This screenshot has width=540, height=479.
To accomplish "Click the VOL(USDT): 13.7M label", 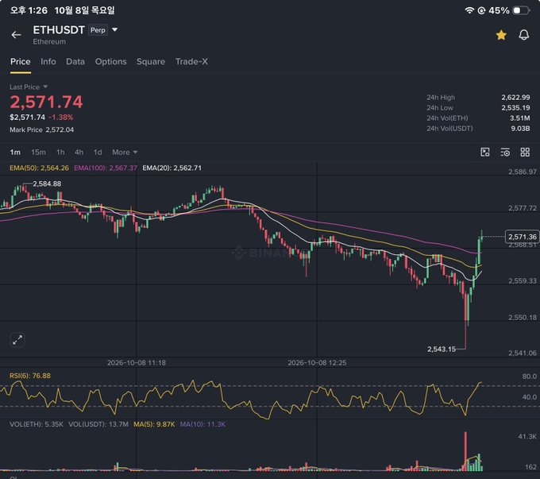I will 98,424.
